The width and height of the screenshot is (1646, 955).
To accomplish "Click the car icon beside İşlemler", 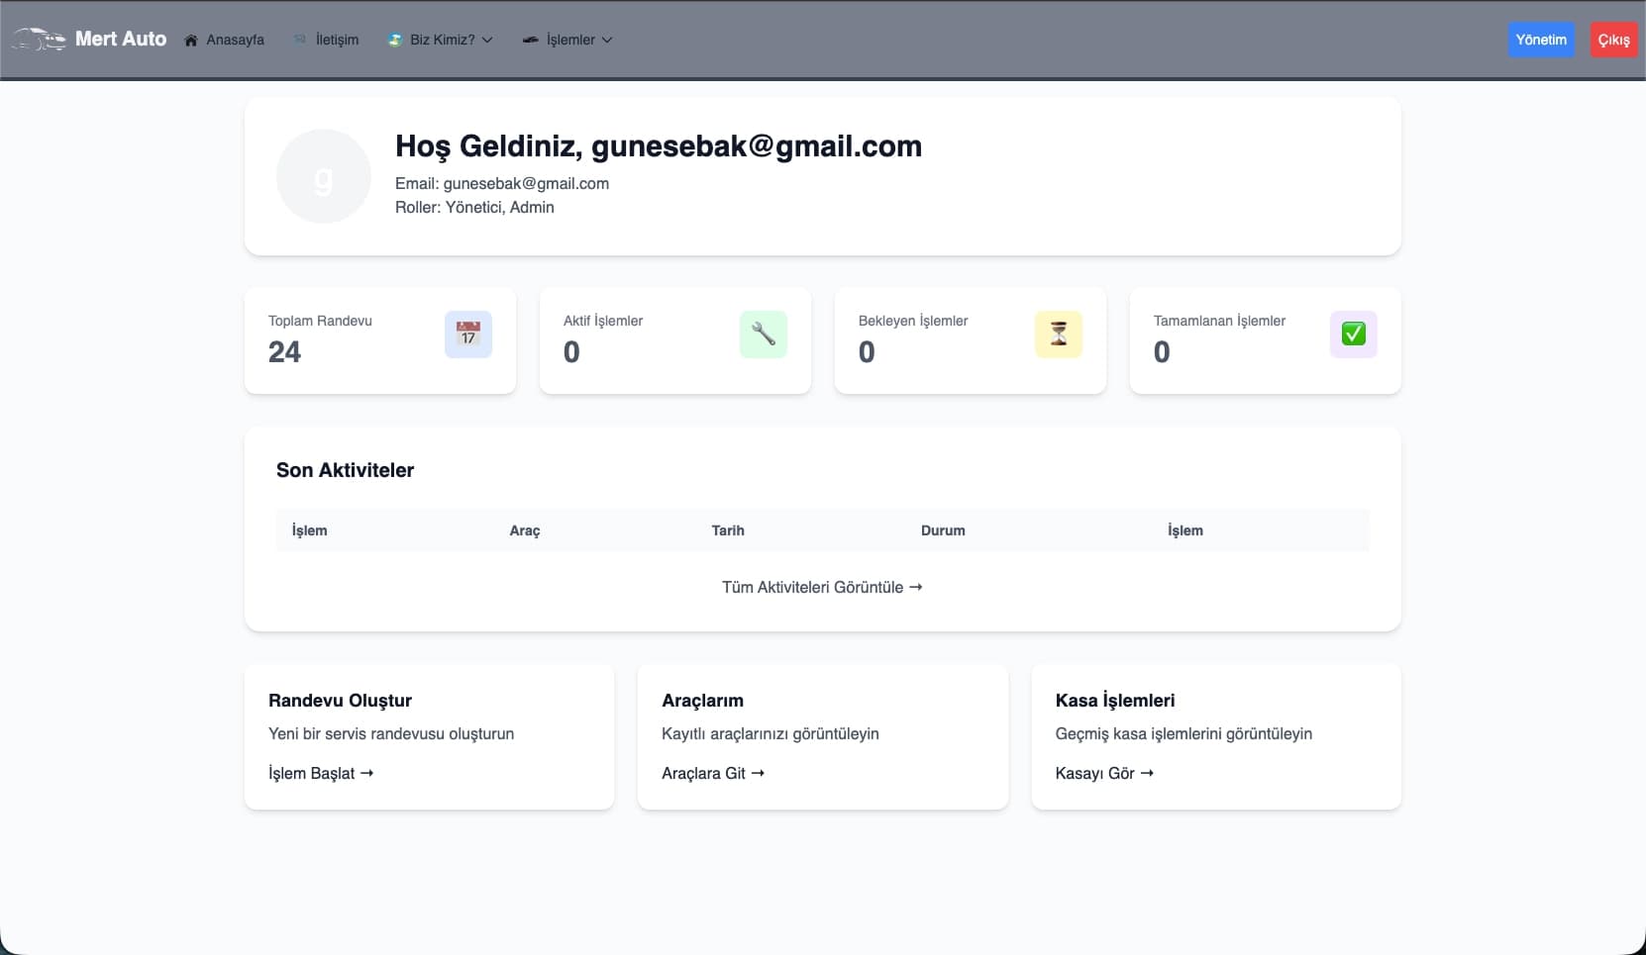I will click(532, 40).
